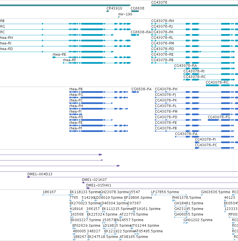Select the CG6638-PA protein label
The image size is (238, 241).
coord(142,89)
